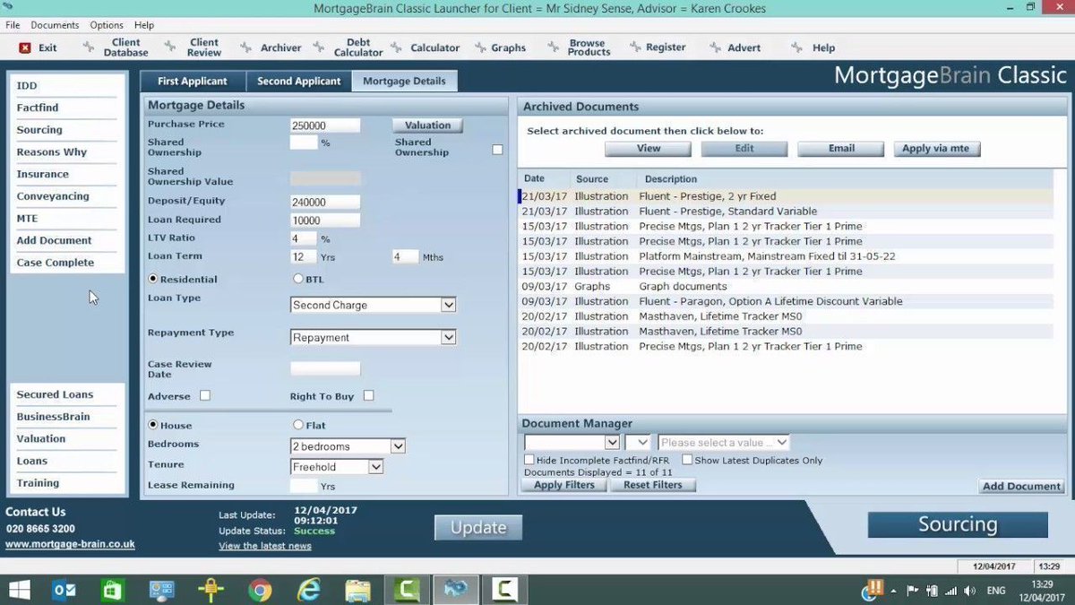
Task: Click the Loan Required input field
Action: (x=325, y=220)
